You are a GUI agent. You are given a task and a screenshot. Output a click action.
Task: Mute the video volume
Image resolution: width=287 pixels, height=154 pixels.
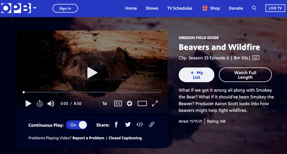50,104
